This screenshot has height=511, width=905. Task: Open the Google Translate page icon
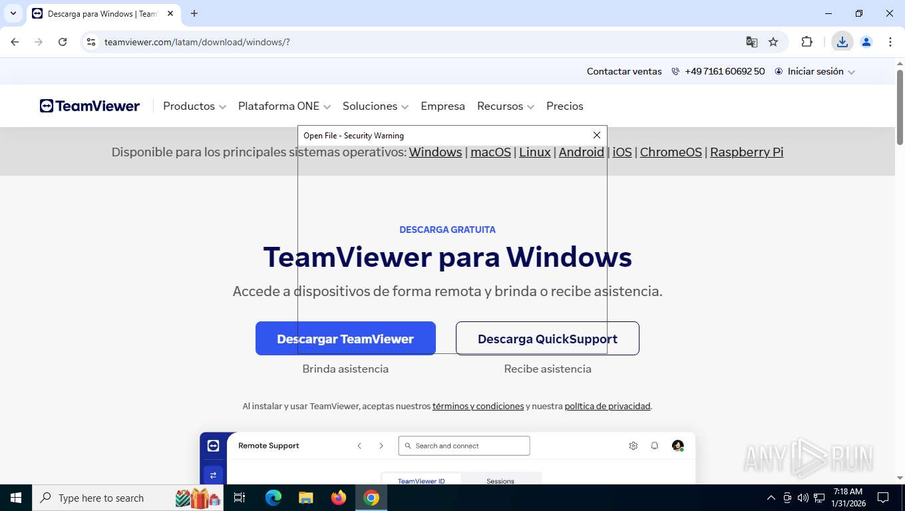tap(752, 42)
